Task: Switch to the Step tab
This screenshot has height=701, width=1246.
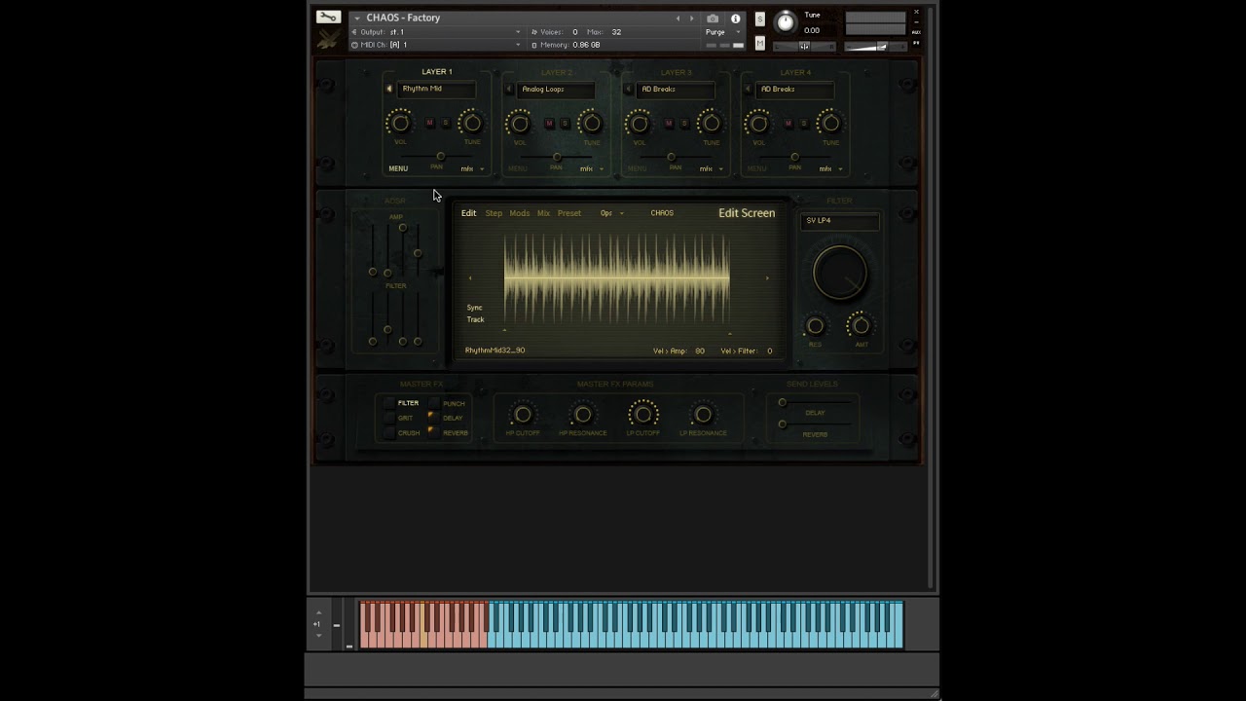Action: coord(494,213)
